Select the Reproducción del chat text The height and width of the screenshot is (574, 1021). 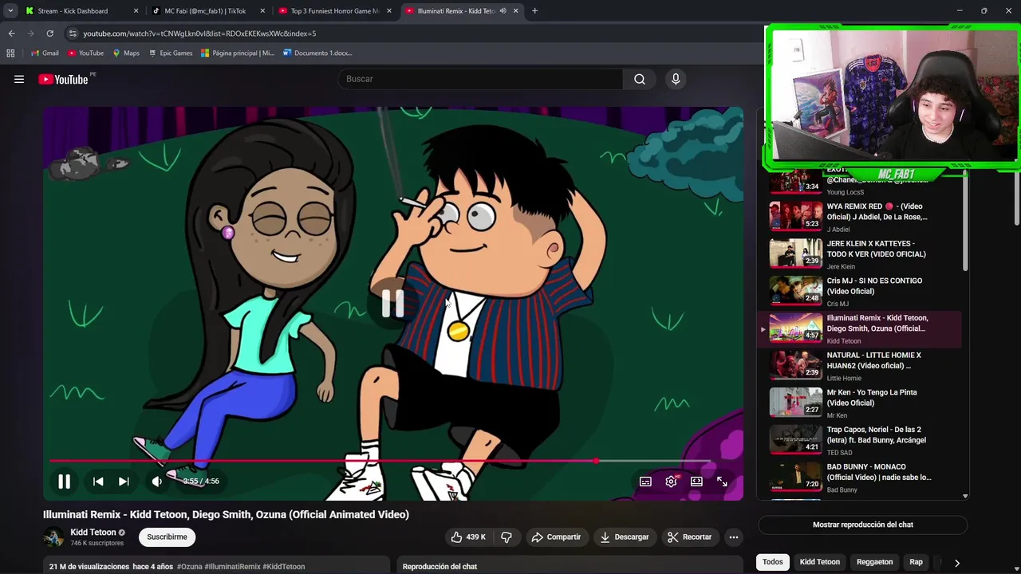point(440,567)
